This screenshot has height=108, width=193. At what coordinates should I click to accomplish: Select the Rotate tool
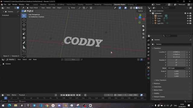24,29
